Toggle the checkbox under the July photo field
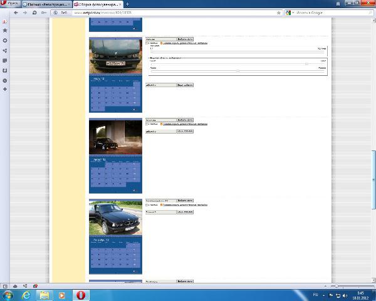 point(147,43)
